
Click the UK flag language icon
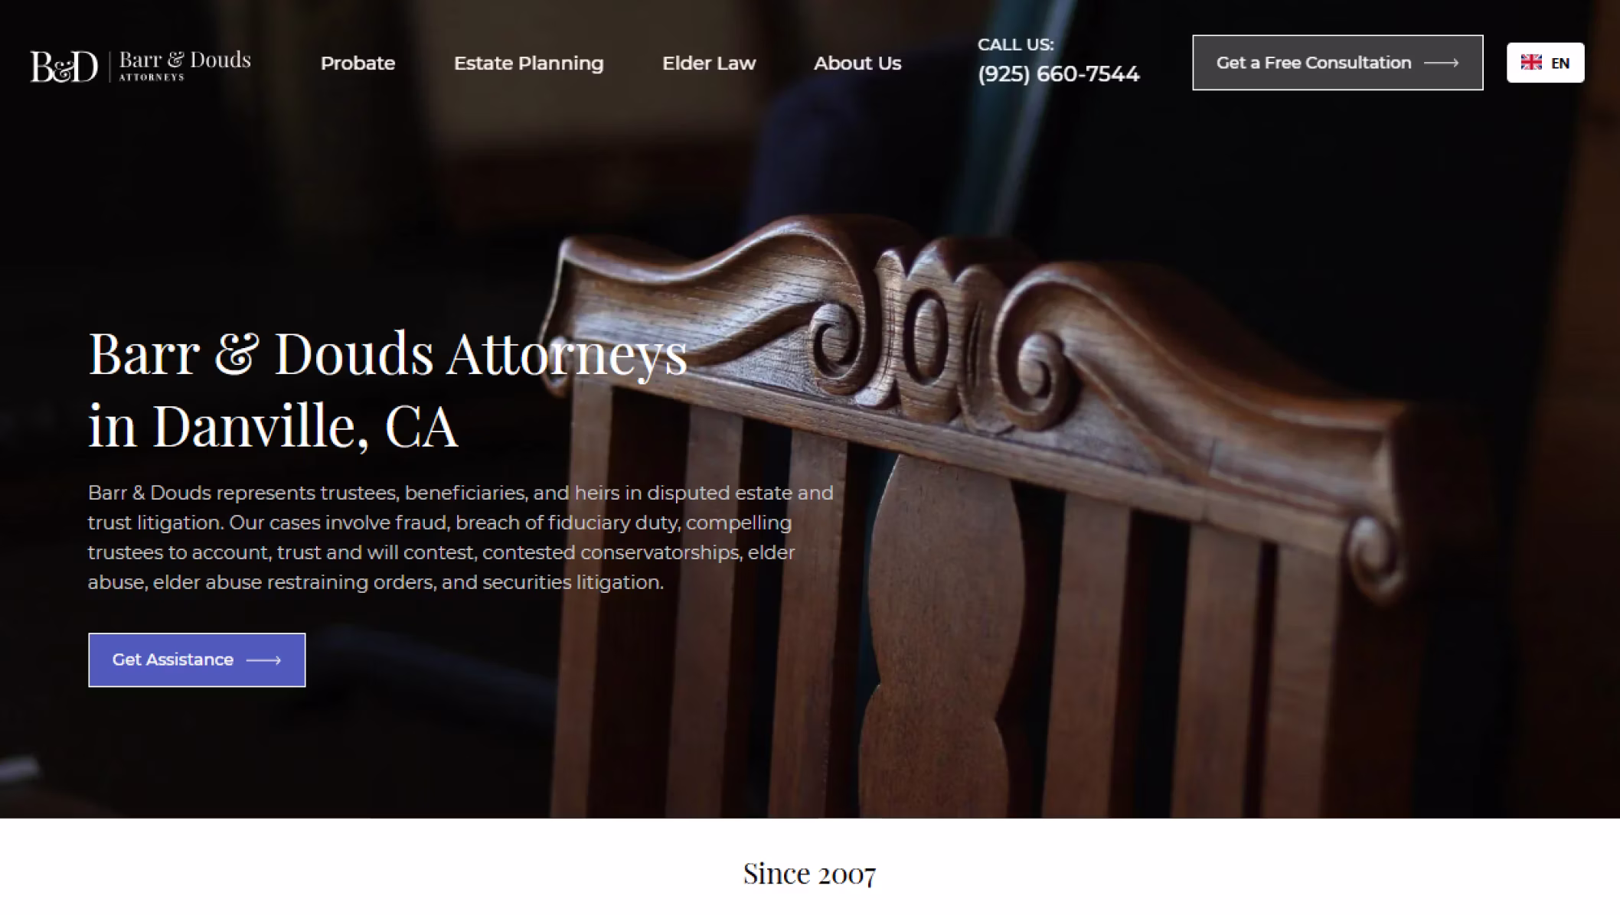(1531, 63)
